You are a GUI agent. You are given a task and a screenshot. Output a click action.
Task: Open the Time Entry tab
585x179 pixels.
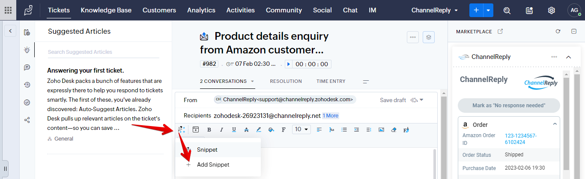click(331, 81)
